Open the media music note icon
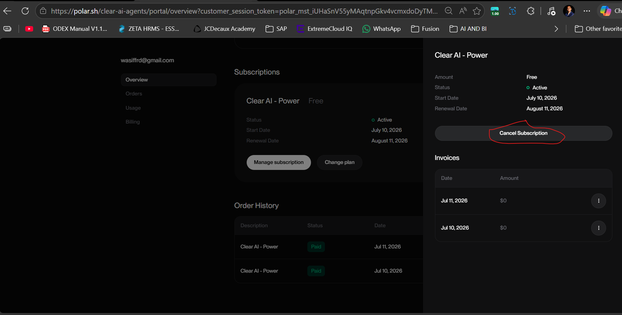Screen dimensions: 622x315 point(551,11)
